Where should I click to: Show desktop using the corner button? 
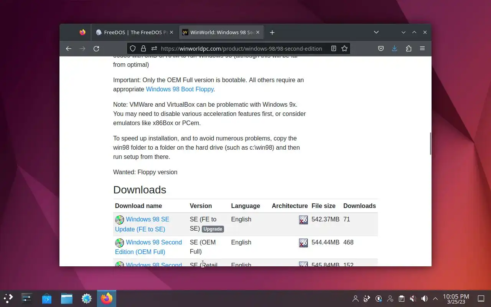(x=481, y=298)
